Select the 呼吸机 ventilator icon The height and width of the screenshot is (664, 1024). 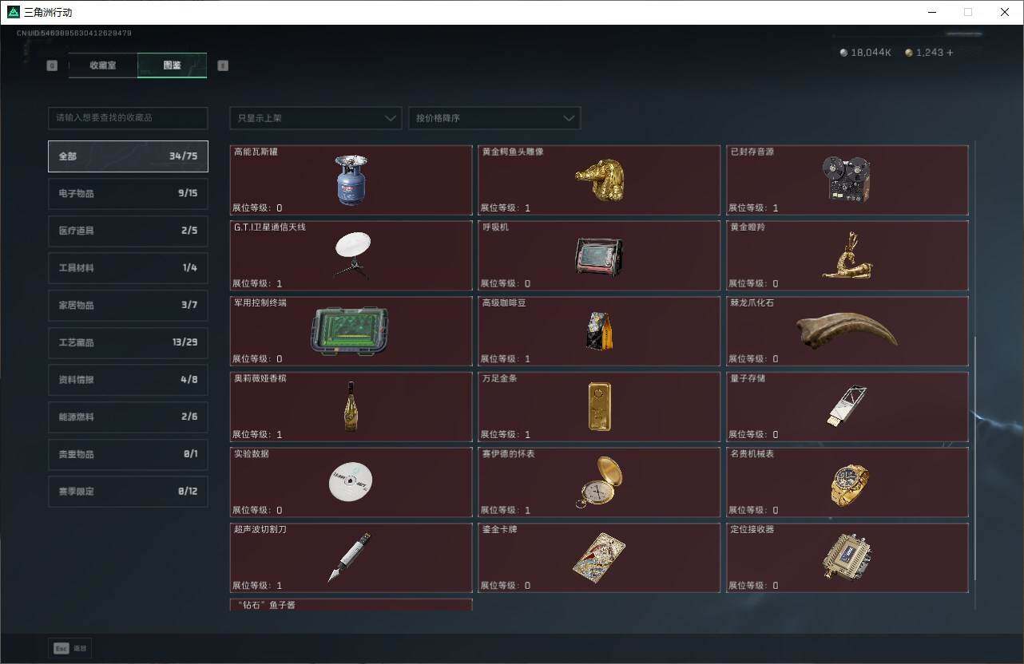click(598, 257)
